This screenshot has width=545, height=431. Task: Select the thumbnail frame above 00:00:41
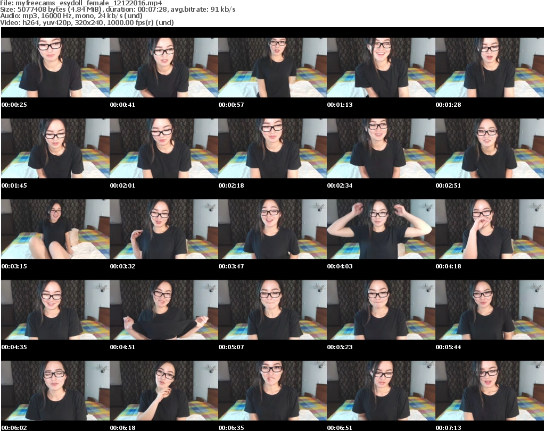[164, 67]
